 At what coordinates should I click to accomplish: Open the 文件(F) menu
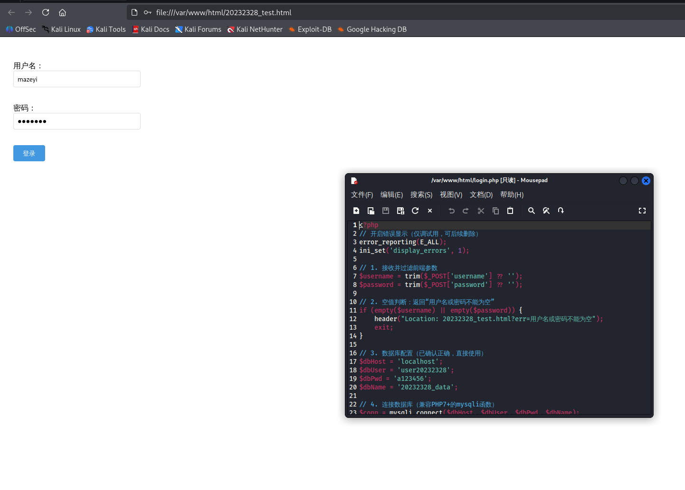(362, 195)
